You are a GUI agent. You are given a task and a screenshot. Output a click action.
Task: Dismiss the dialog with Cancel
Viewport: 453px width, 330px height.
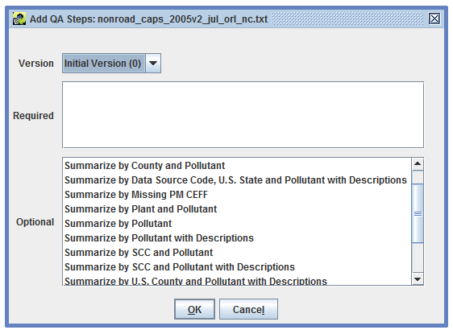(248, 309)
